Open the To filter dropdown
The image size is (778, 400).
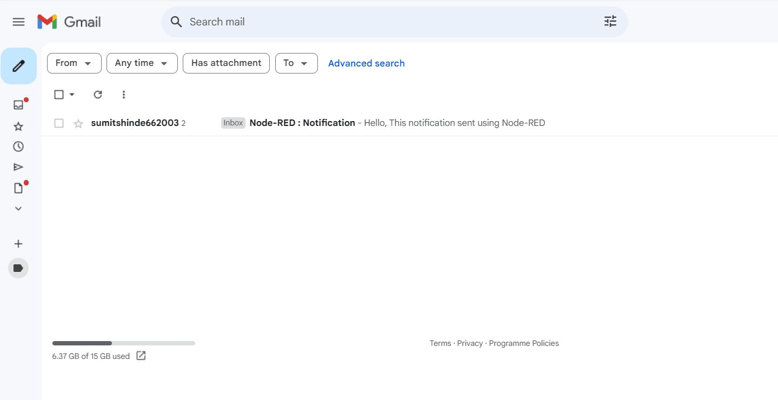tap(296, 63)
